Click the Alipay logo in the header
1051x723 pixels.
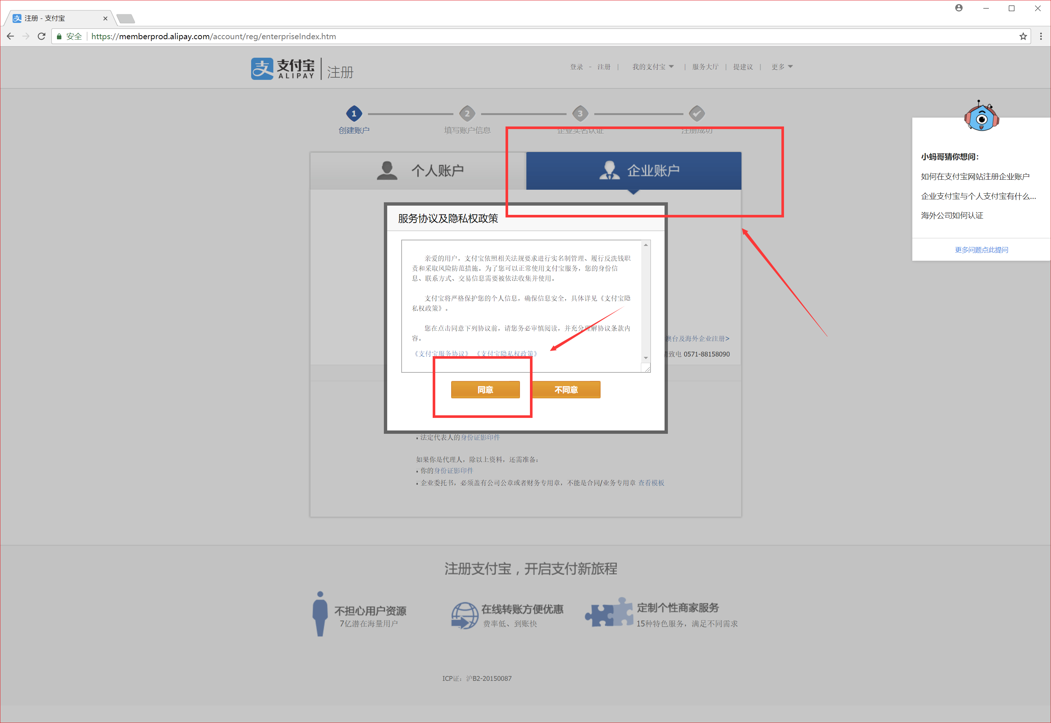(283, 69)
